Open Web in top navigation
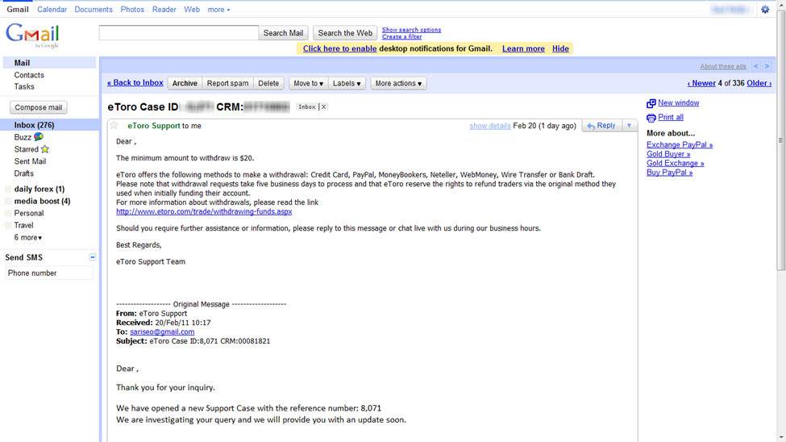 coord(192,10)
